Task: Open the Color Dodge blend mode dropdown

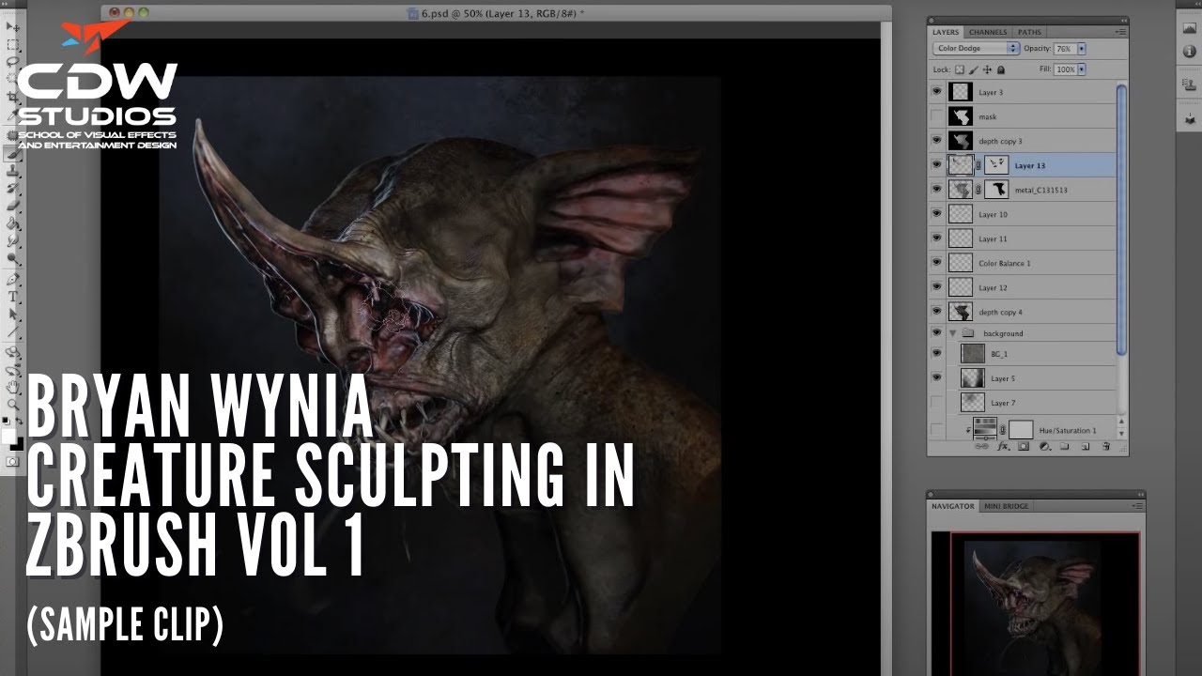Action: 976,48
